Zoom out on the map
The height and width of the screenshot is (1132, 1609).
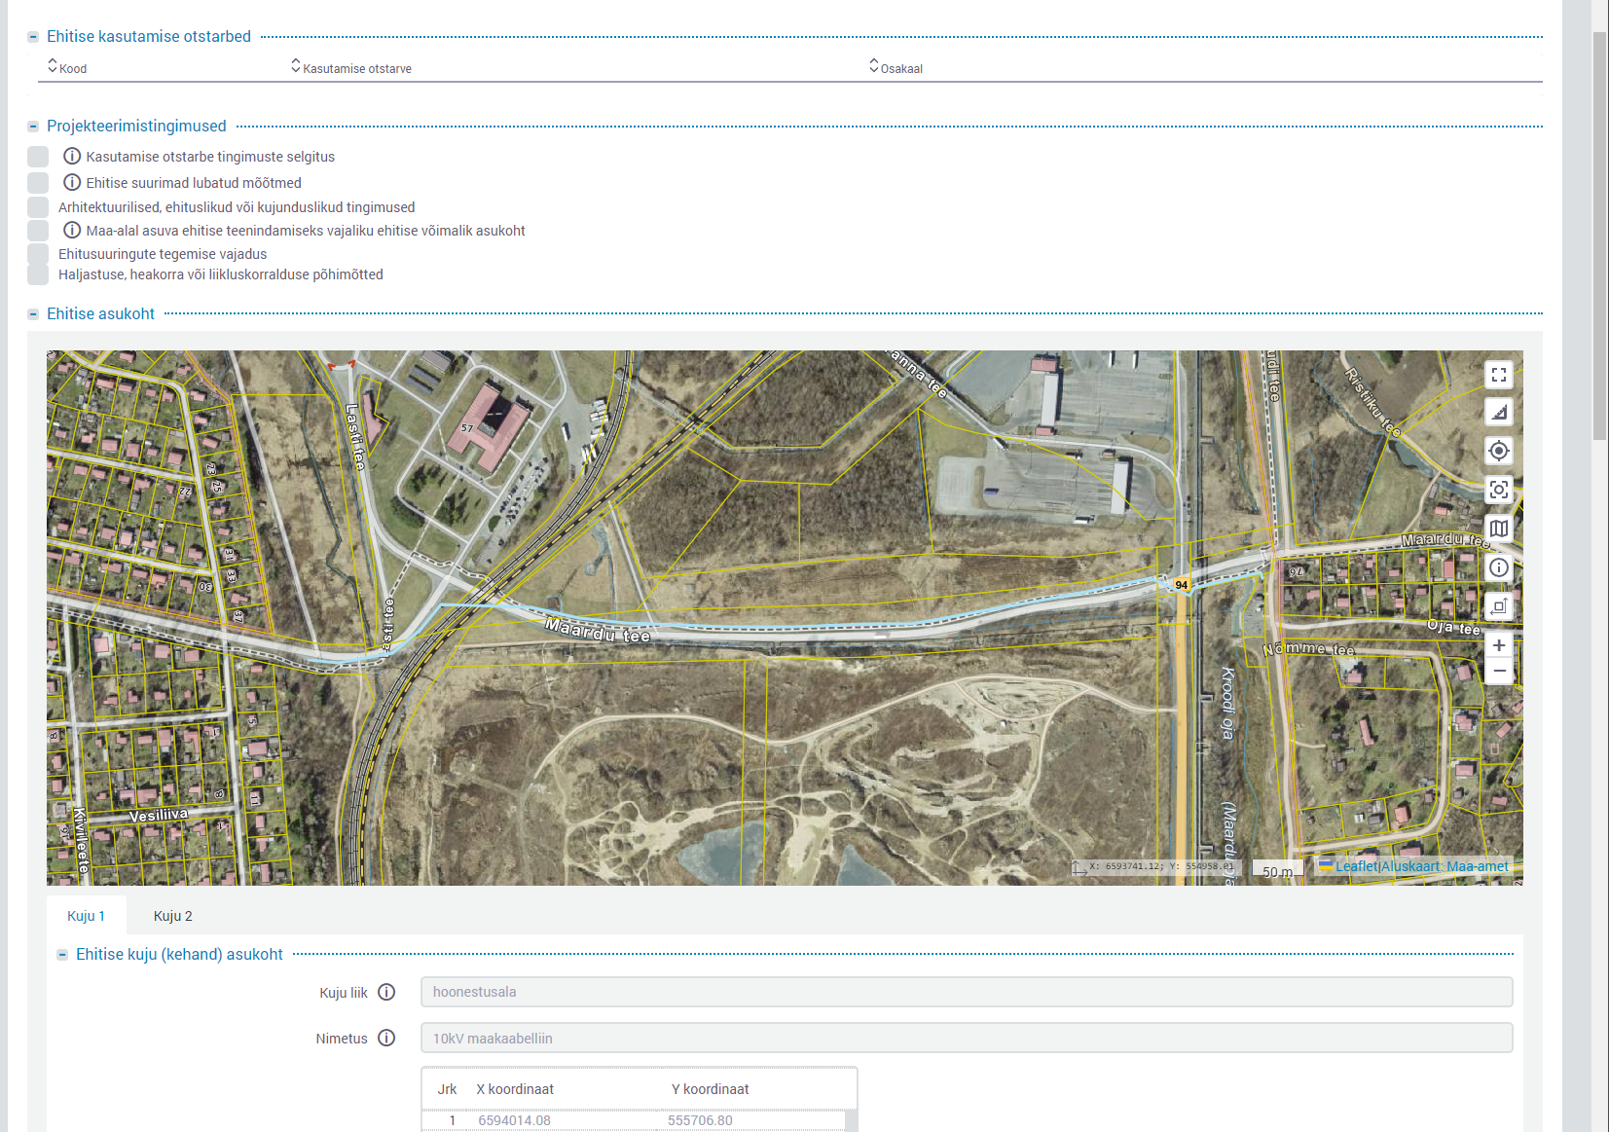click(1498, 671)
